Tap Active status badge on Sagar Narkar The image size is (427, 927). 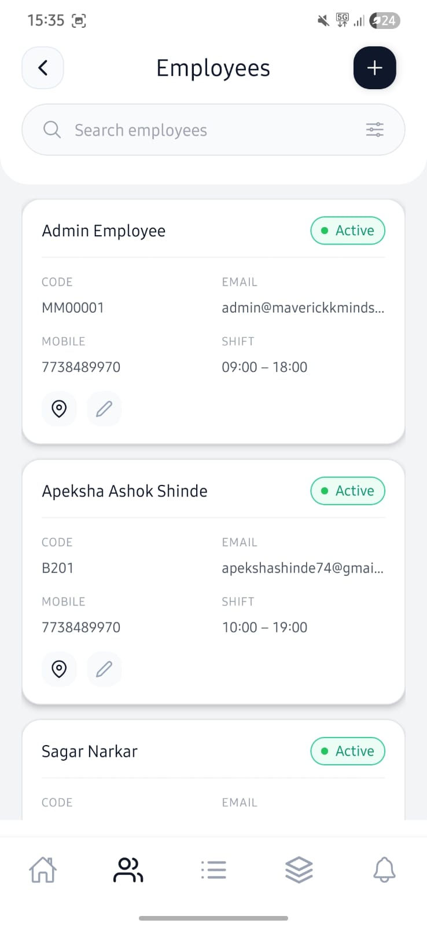(348, 751)
